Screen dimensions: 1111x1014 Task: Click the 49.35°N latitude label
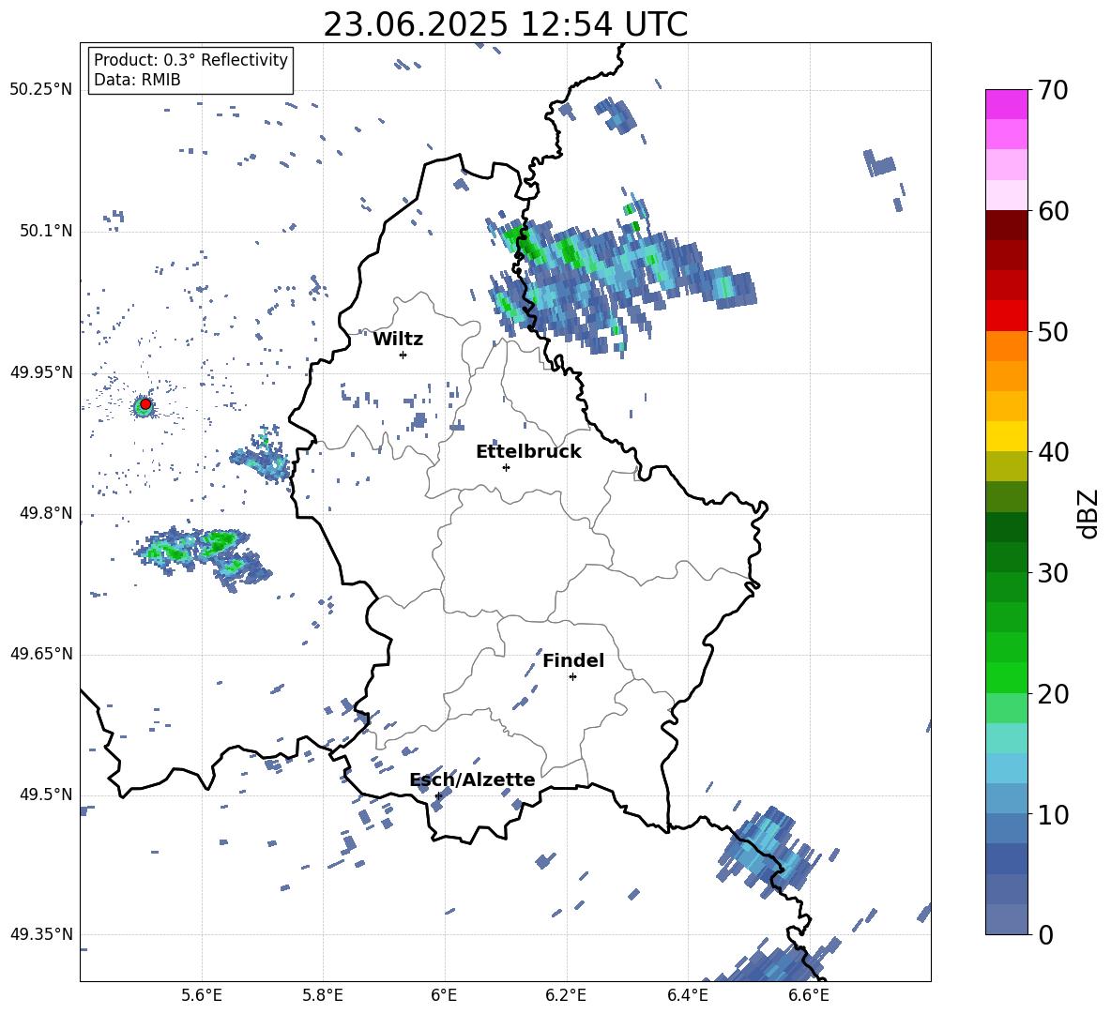click(41, 934)
